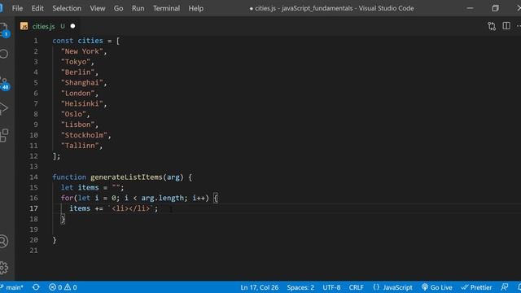Place cursor on "New York" string

tap(81, 51)
